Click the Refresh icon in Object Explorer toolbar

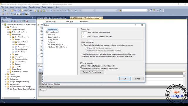coord(23,21)
